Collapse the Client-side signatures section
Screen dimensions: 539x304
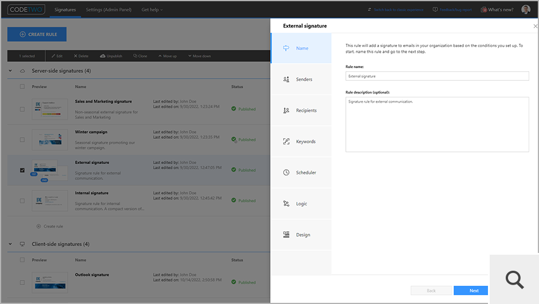point(10,244)
